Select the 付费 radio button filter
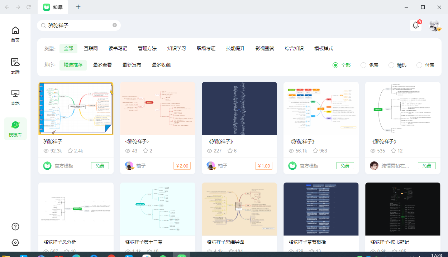Screen dimensions: 448x257 (419, 65)
